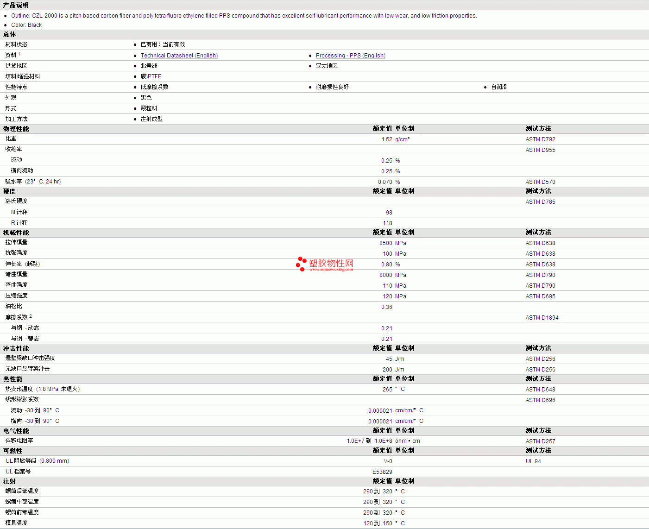Click the 机械性能 section heading
The height and width of the screenshot is (529, 649).
[16, 233]
